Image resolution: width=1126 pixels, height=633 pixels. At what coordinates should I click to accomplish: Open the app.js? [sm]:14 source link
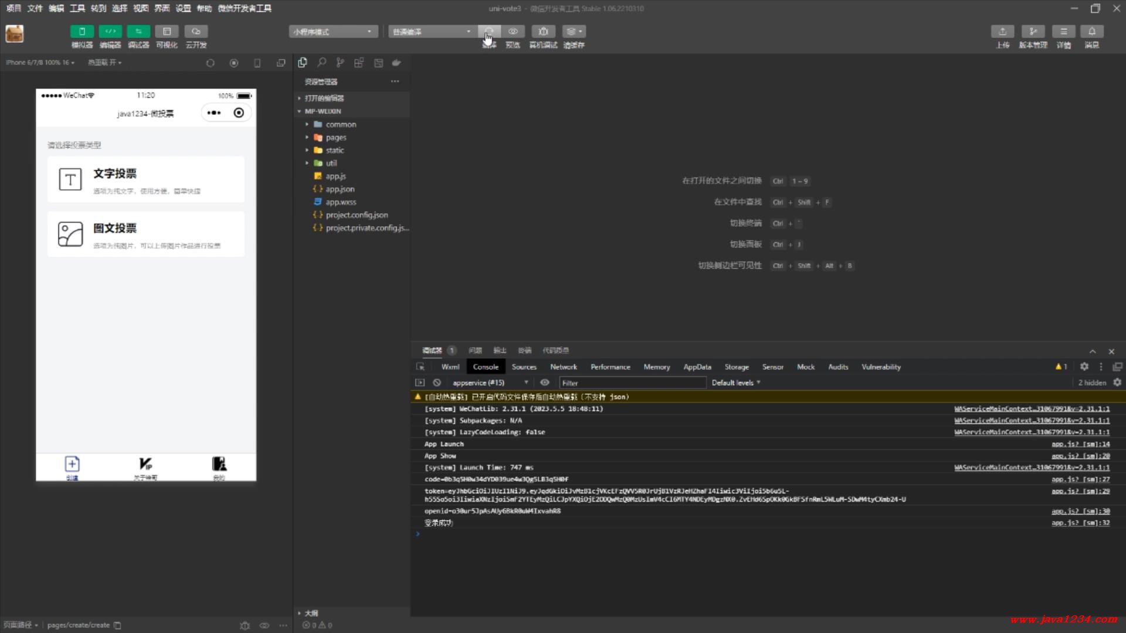(1080, 444)
